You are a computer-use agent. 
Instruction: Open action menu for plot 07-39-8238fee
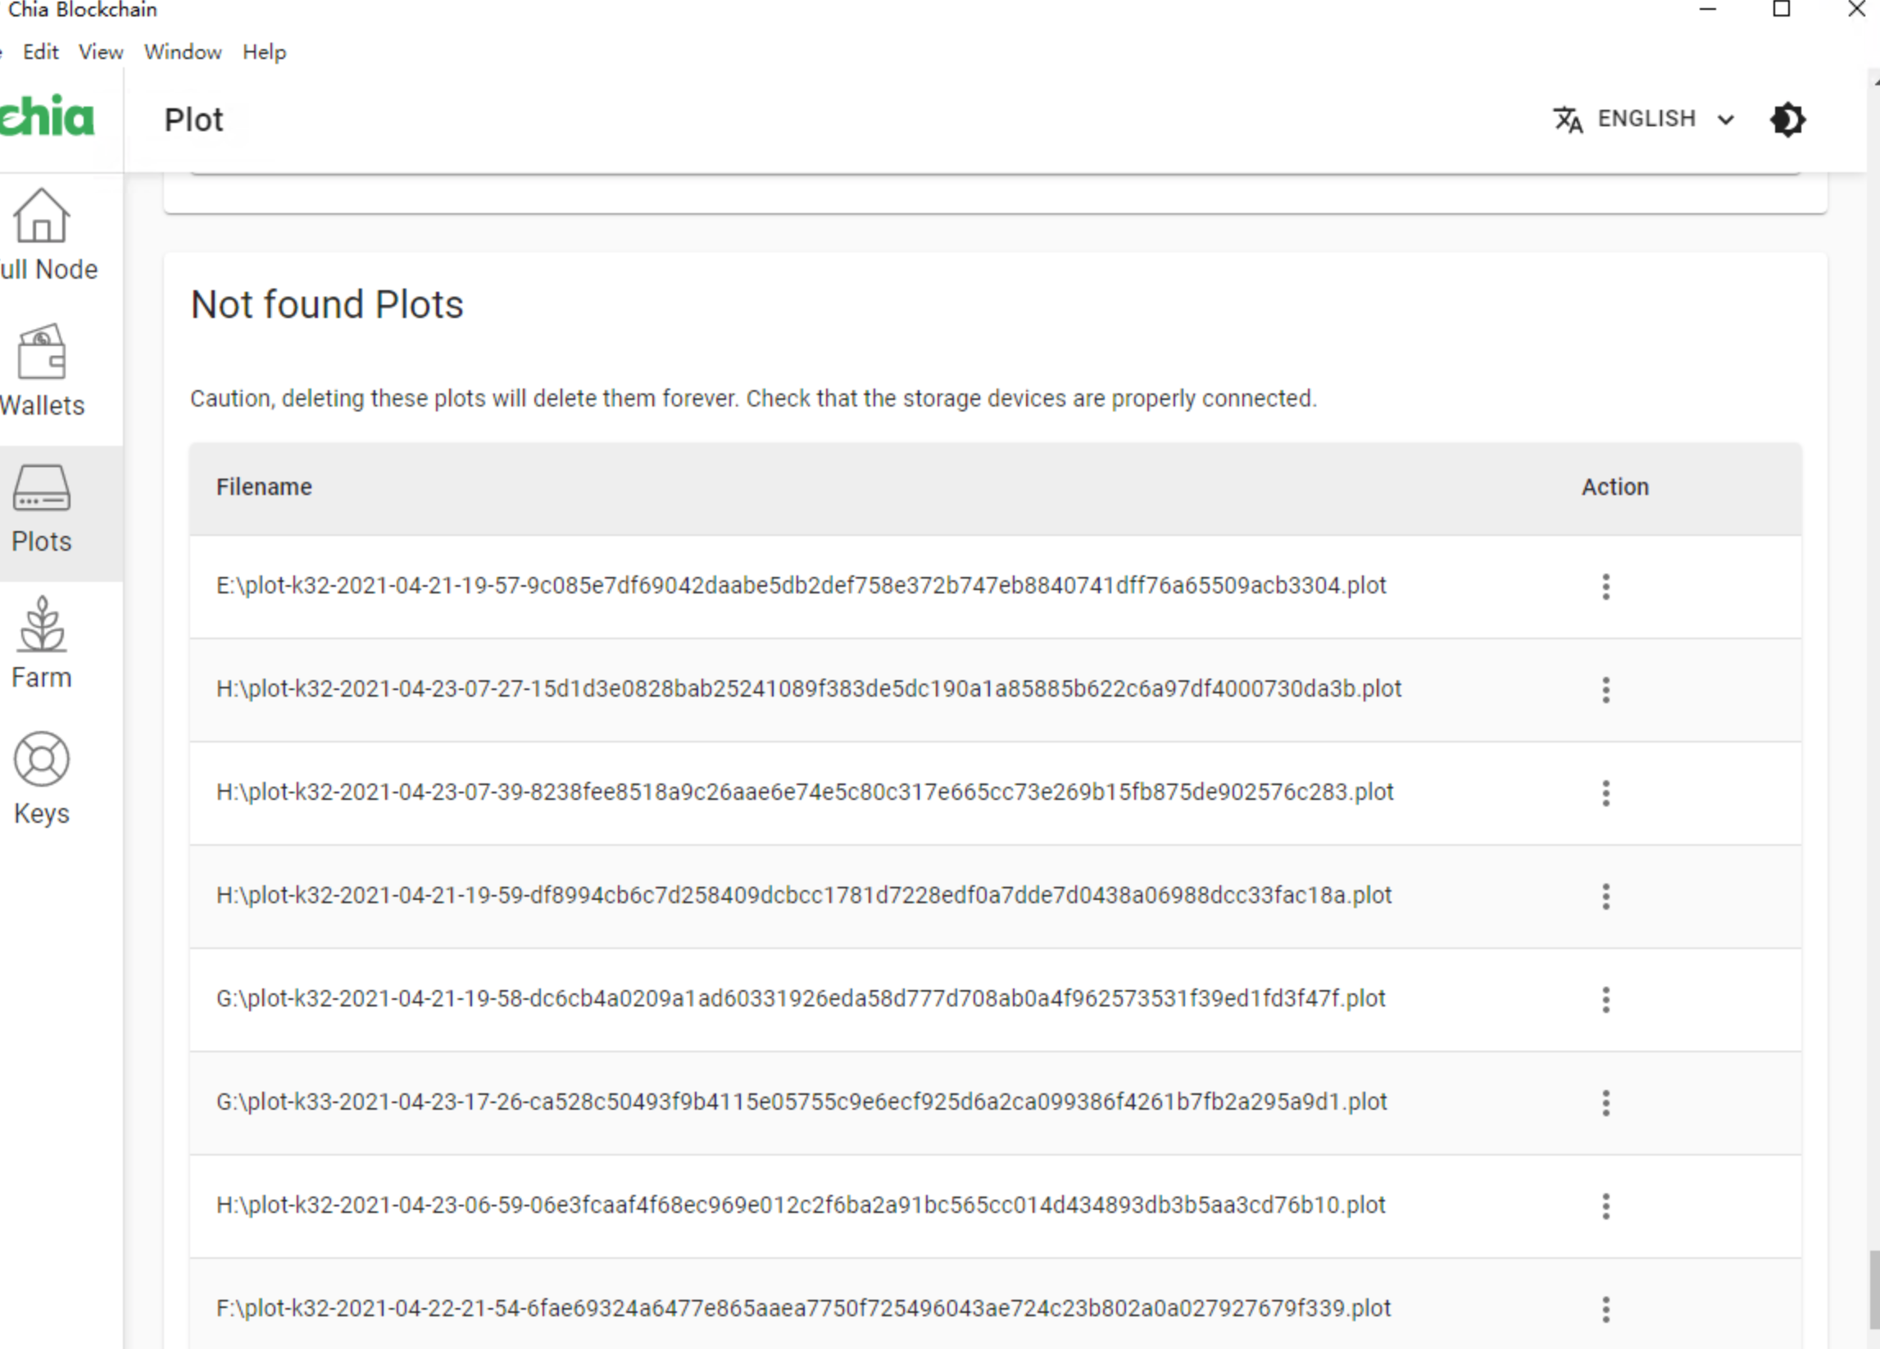coord(1605,793)
